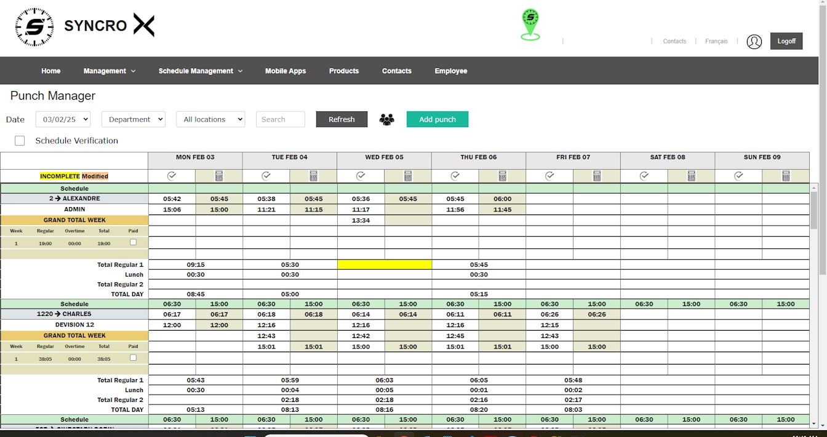This screenshot has width=827, height=437.
Task: Click the Tuesday Feb 04 calculator icon
Action: pos(313,176)
